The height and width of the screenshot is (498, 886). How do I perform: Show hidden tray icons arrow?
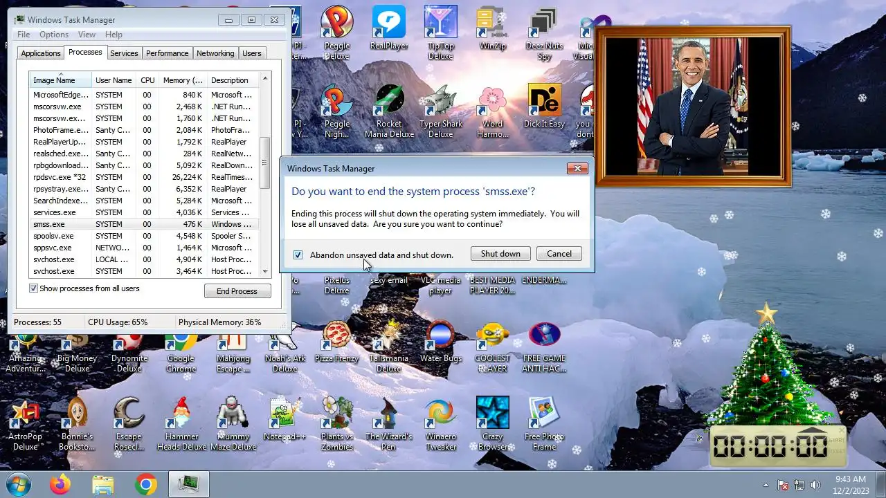(766, 485)
